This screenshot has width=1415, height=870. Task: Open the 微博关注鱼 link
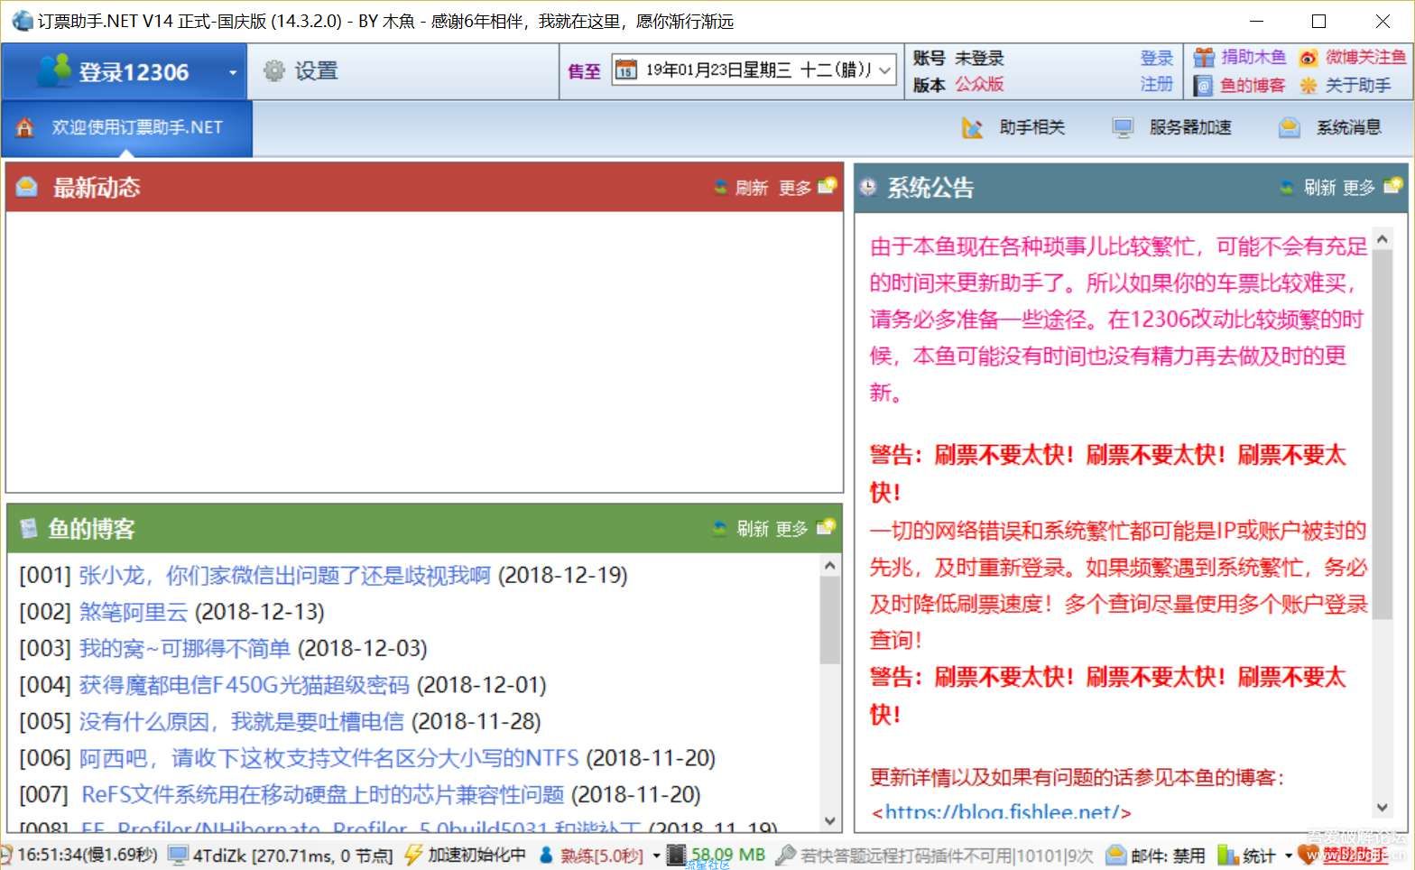click(1365, 58)
